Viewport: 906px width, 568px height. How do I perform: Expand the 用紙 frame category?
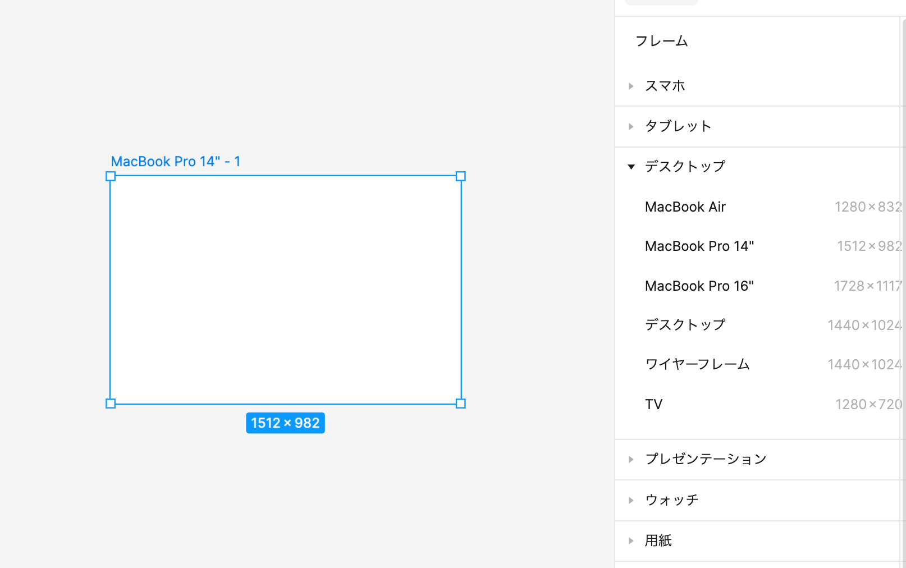pyautogui.click(x=758, y=540)
